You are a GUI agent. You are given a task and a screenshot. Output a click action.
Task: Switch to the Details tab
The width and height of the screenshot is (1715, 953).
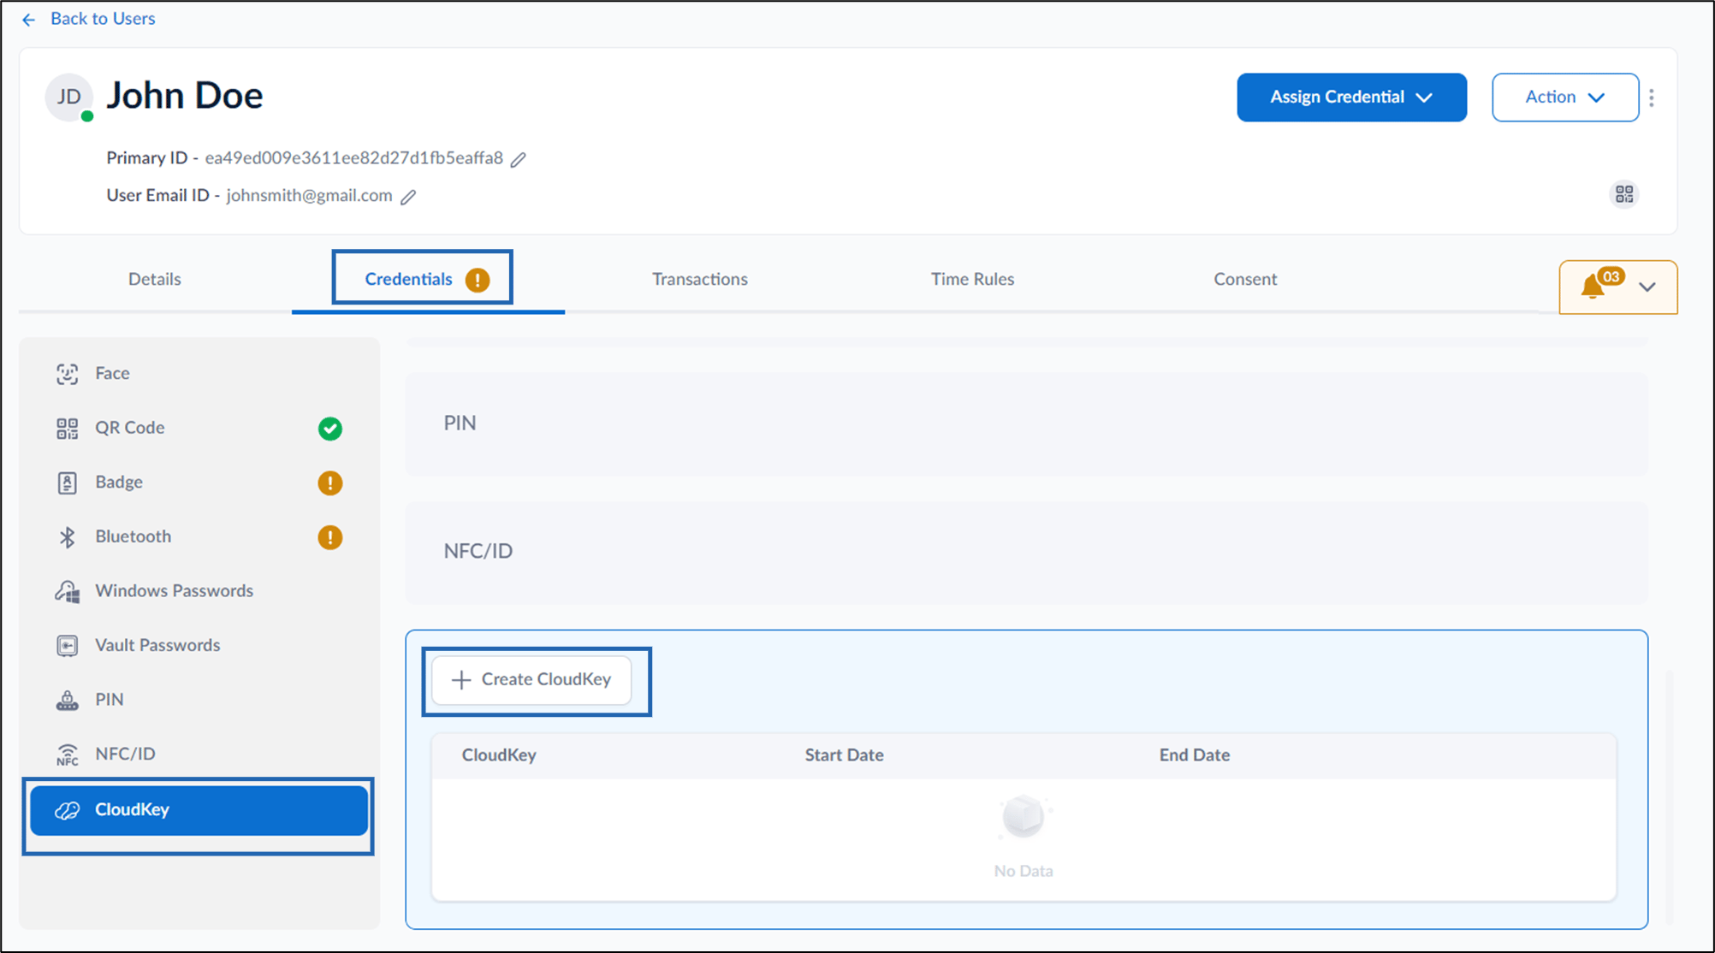point(155,279)
